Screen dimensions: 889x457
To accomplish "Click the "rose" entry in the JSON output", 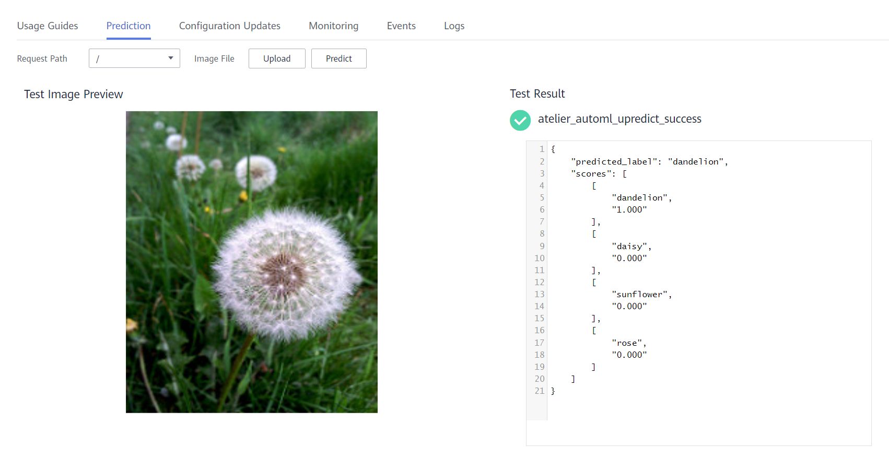I will [629, 343].
